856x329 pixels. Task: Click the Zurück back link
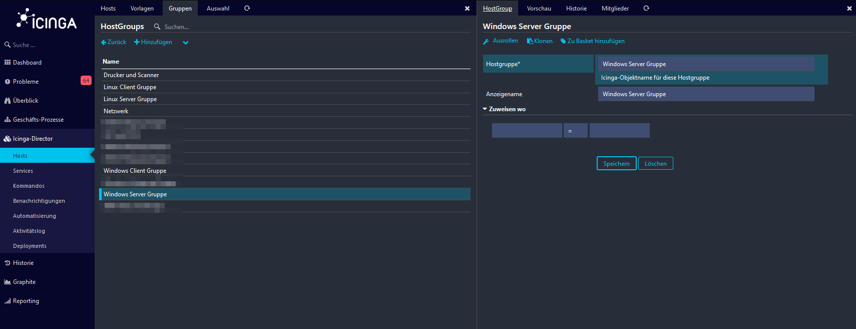coord(114,42)
